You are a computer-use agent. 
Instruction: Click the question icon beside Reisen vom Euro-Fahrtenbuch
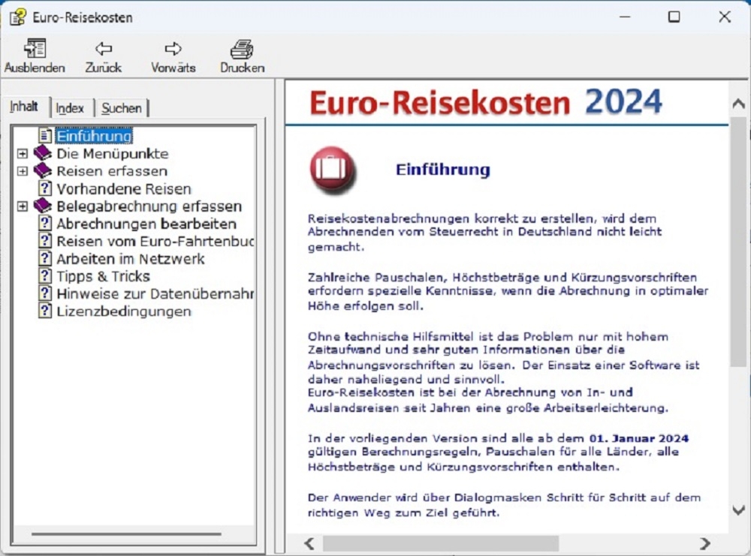(45, 241)
